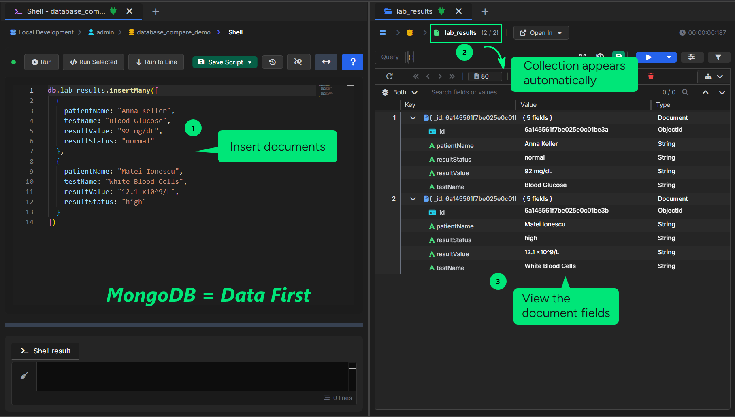
Task: Click the server icon in the lab_results breadcrumb
Action: tap(383, 33)
